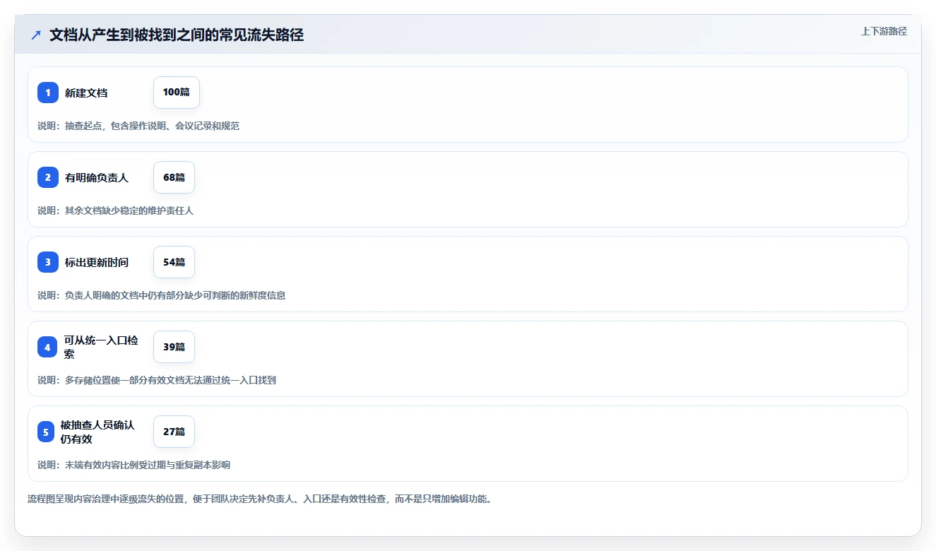Image resolution: width=936 pixels, height=551 pixels.
Task: Click the title 文档从产生到被找到之间的常见流失路径
Action: (177, 35)
